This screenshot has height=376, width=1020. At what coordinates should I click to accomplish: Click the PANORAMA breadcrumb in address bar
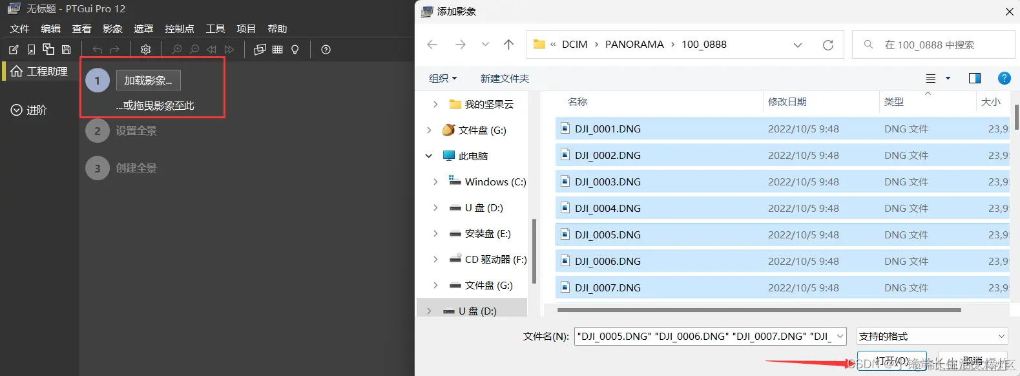point(634,45)
